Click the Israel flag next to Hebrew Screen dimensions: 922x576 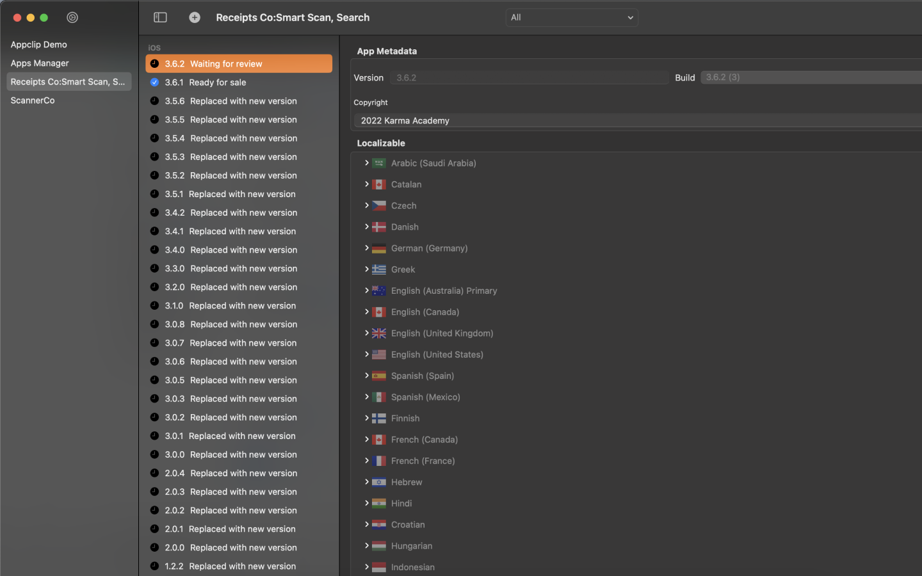(379, 482)
